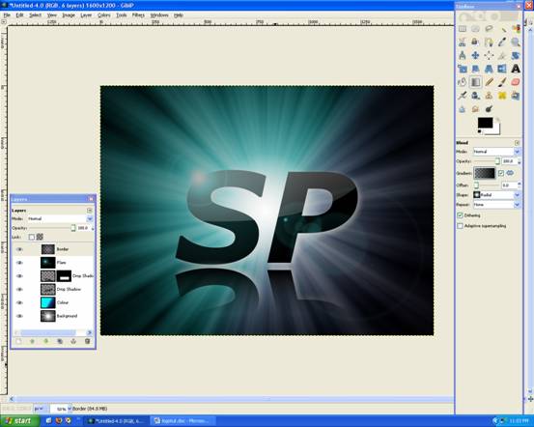This screenshot has height=427, width=534.
Task: Select the Shear tool
Action: tap(475, 69)
